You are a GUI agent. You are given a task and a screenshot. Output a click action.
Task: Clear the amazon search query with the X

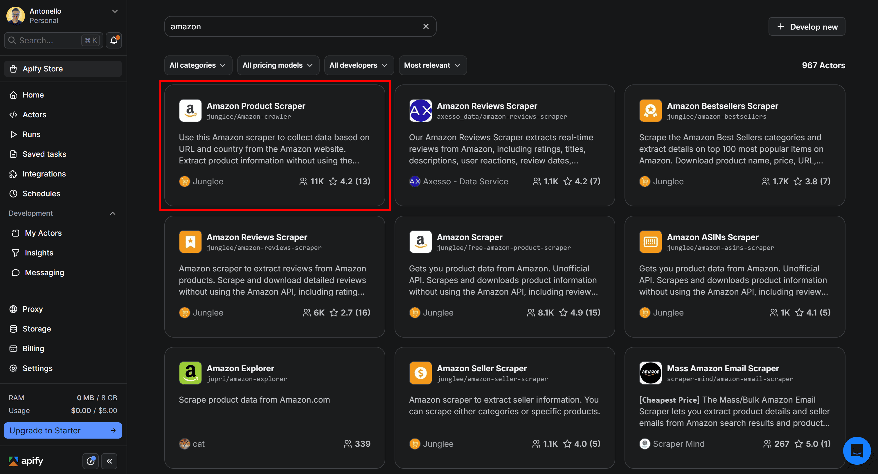[426, 26]
